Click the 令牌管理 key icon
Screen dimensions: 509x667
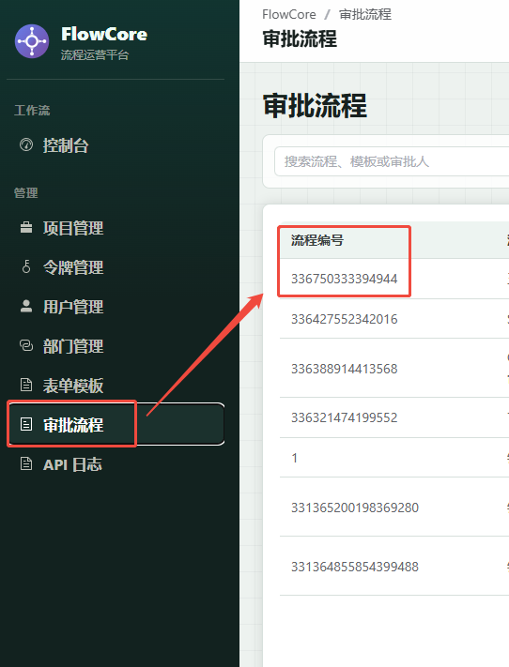tap(26, 266)
